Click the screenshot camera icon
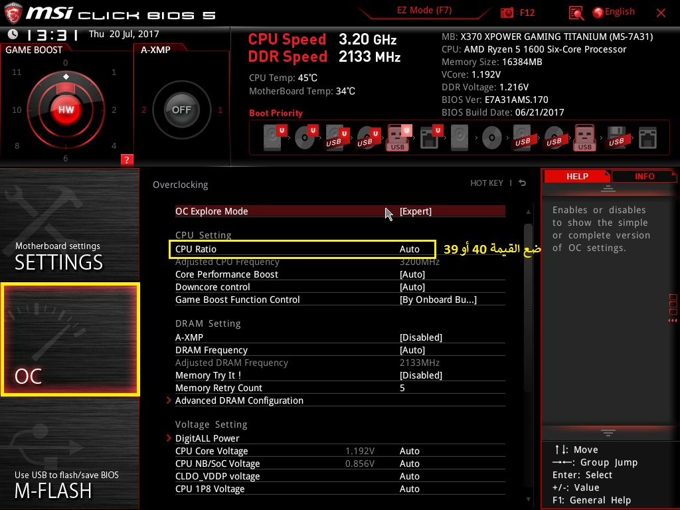This screenshot has height=510, width=680. [x=507, y=13]
